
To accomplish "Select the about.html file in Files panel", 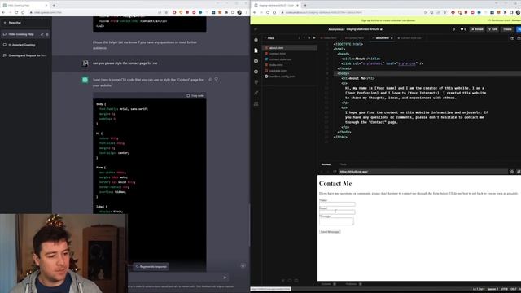I will (290, 48).
